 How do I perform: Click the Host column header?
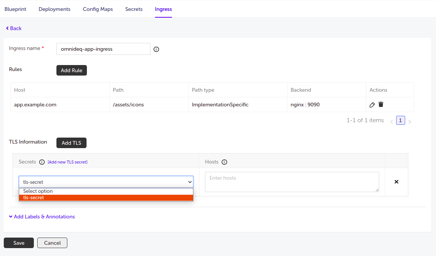pos(60,90)
